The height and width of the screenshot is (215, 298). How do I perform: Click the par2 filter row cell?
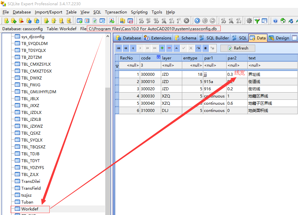click(x=236, y=65)
